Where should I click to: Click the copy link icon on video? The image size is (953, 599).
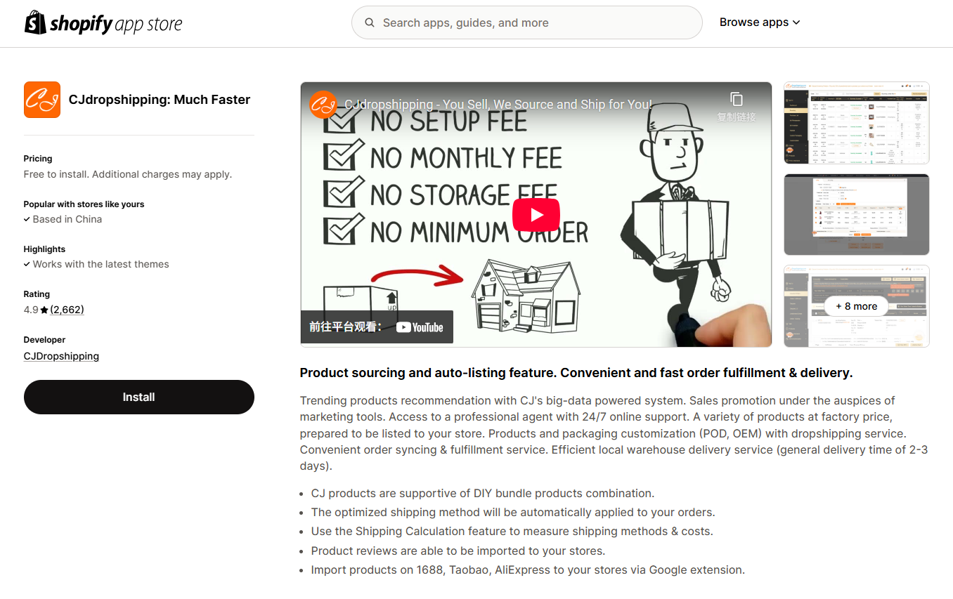click(x=737, y=99)
